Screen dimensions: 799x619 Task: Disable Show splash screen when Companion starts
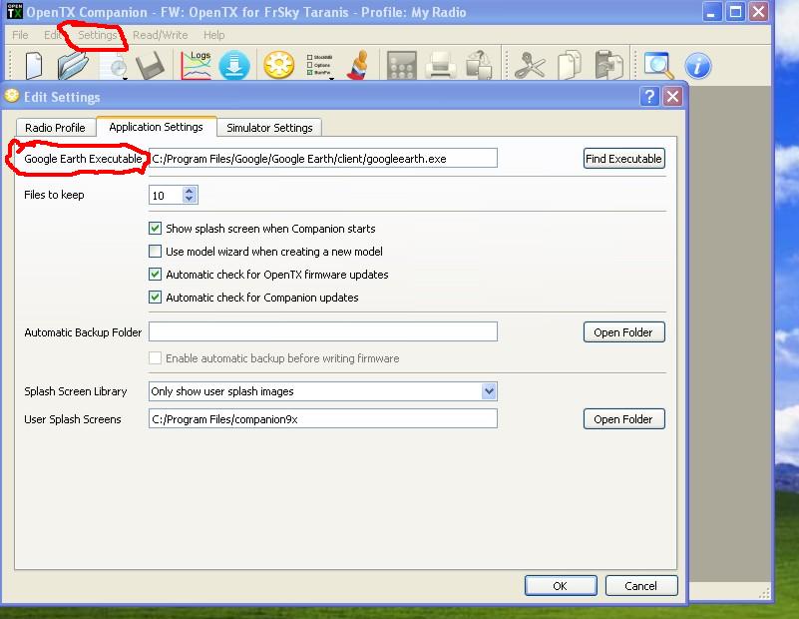coord(155,229)
